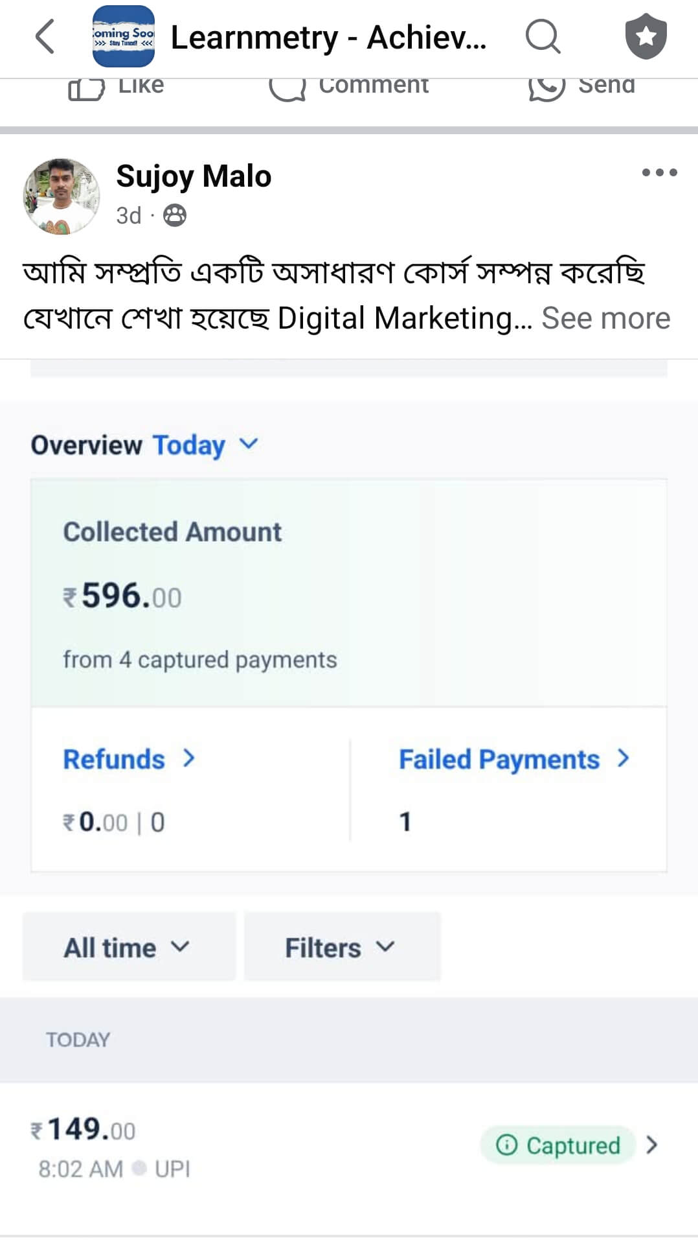Expand the Filters dropdown
698x1240 pixels.
pos(341,947)
